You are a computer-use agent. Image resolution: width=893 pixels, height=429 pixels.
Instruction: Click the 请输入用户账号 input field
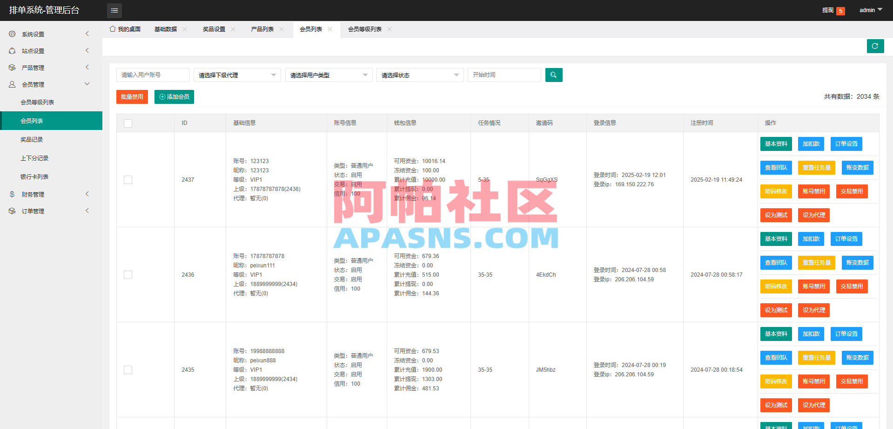click(x=153, y=75)
